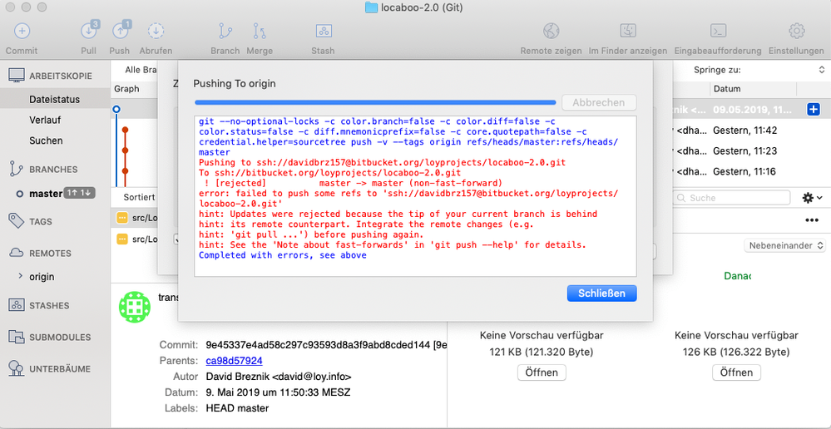831x429 pixels.
Task: Click the Öffnen button under 126 KB
Action: tap(737, 372)
